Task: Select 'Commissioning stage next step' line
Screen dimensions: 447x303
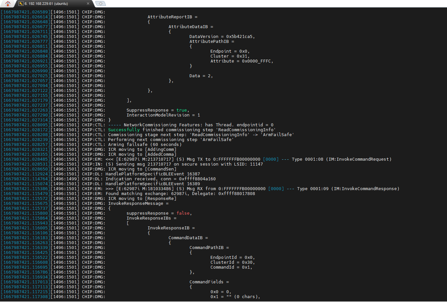Action: tap(201, 135)
